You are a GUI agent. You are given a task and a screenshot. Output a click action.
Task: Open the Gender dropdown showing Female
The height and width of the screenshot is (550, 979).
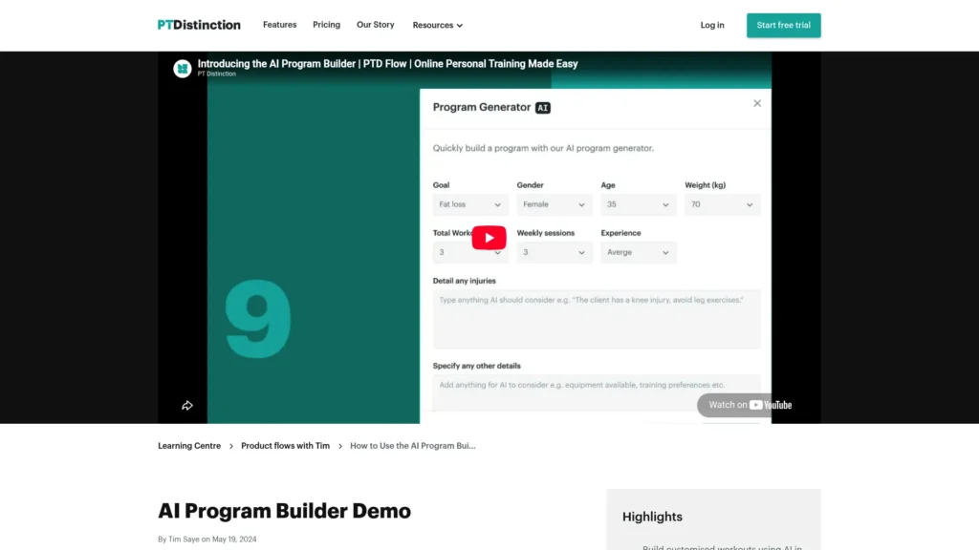555,204
